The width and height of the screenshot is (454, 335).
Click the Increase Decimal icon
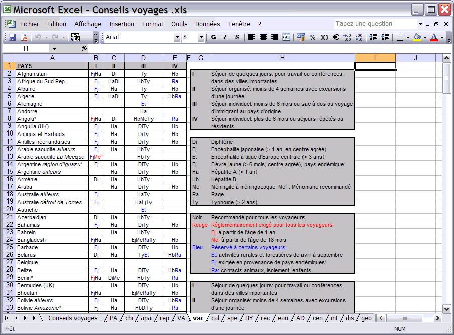click(x=347, y=37)
